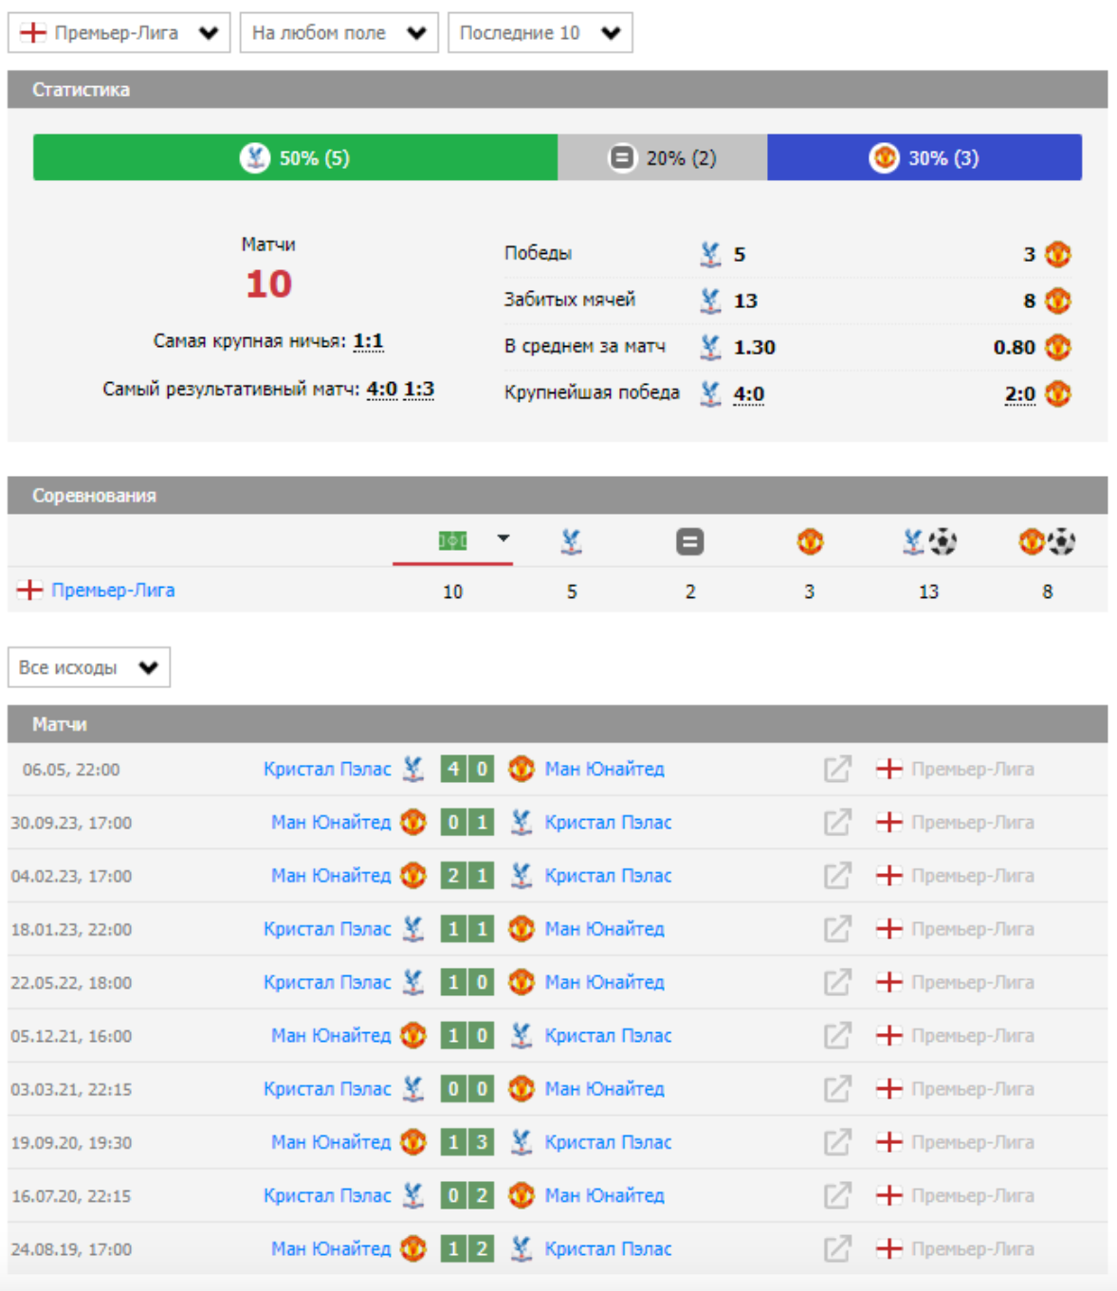Expand the На любом поле dropdown
1117x1291 pixels.
pos(339,33)
